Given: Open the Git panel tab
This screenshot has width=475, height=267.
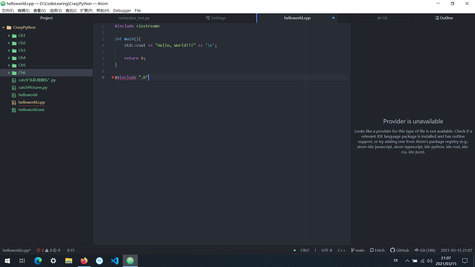Looking at the screenshot, I should click(x=382, y=18).
